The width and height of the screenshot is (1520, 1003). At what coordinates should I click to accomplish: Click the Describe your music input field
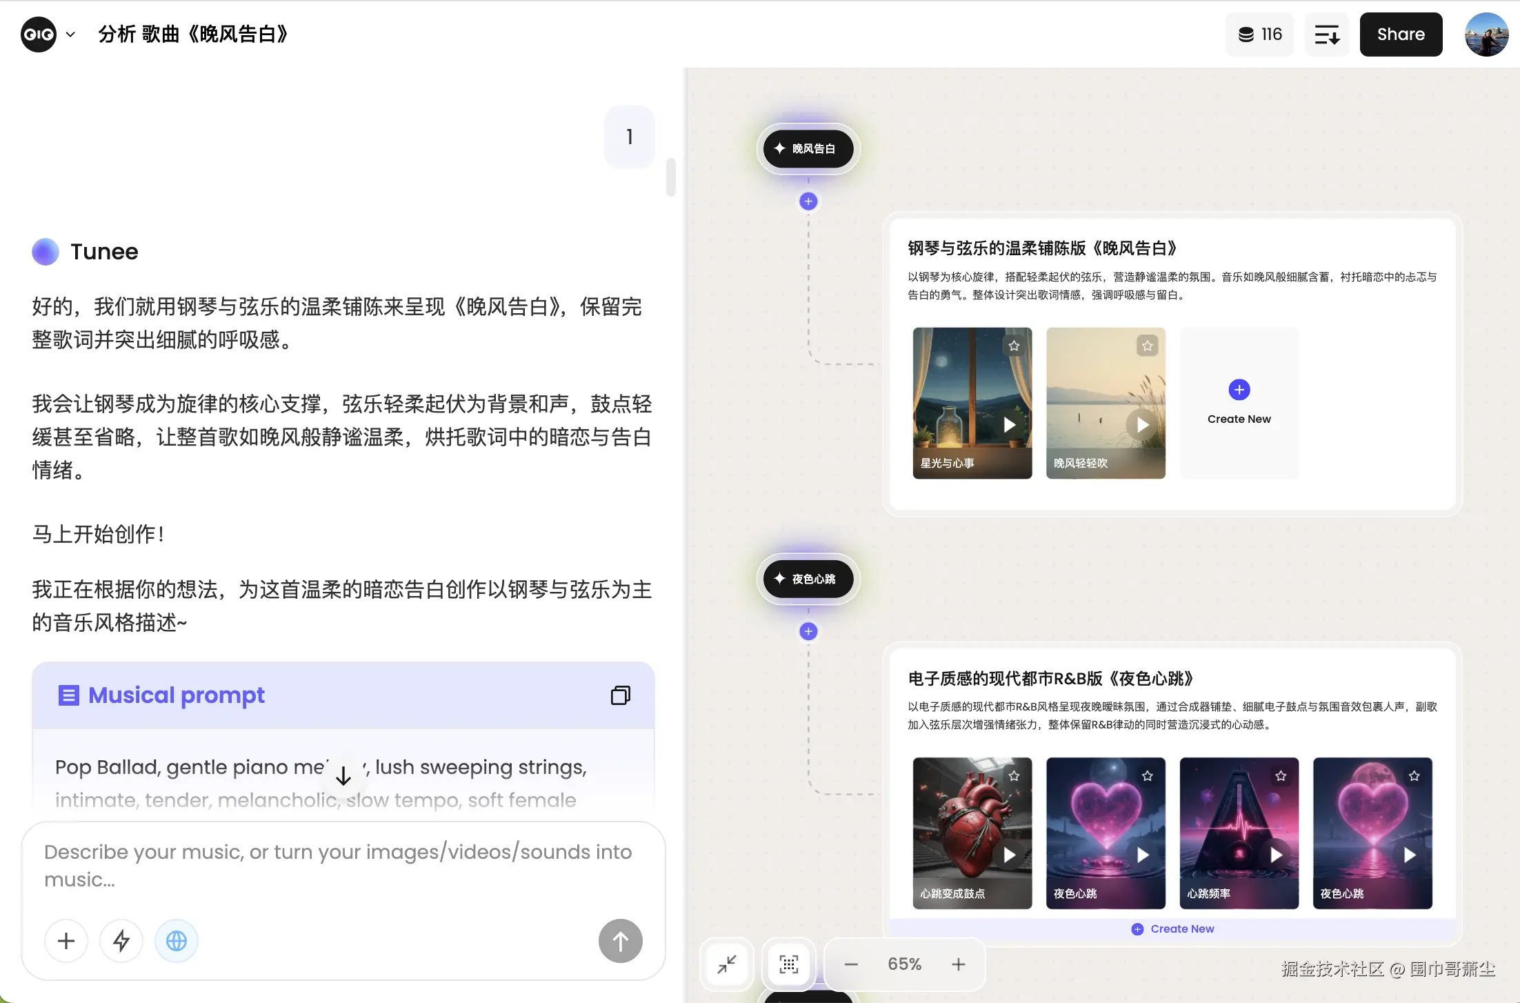tap(338, 865)
